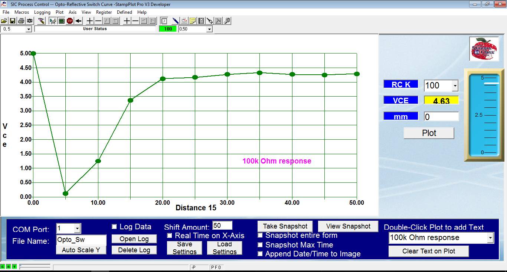This screenshot has height=272, width=507.
Task: Click the mm distance input field
Action: pos(441,117)
